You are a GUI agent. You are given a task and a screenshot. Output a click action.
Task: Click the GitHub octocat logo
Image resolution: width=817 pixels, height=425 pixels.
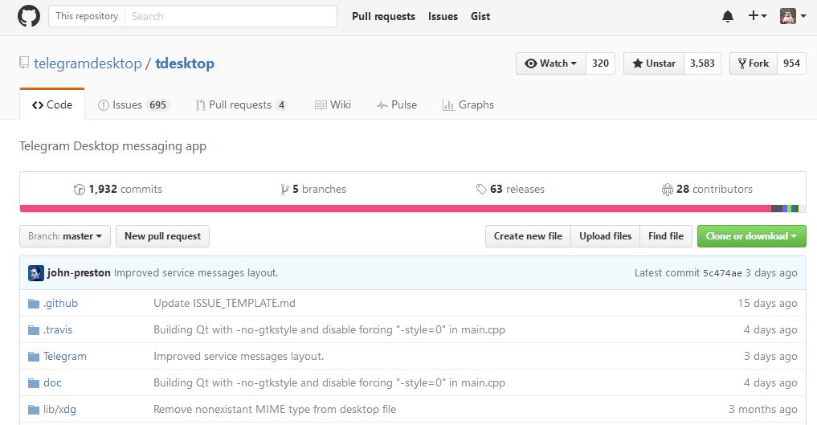point(29,16)
